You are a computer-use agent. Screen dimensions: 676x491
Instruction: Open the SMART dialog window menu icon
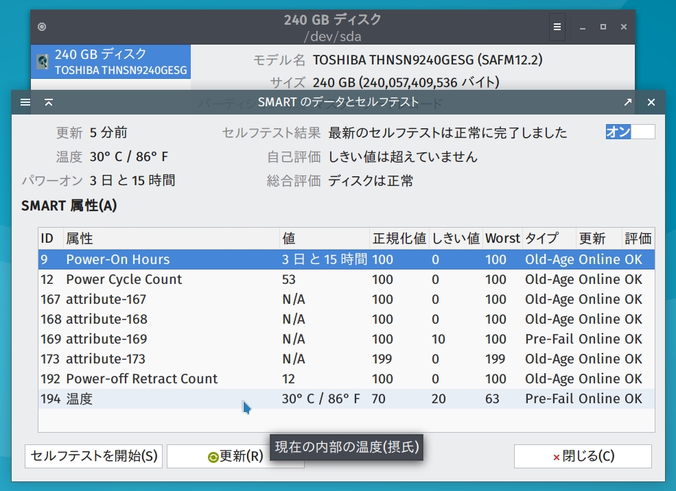point(25,102)
